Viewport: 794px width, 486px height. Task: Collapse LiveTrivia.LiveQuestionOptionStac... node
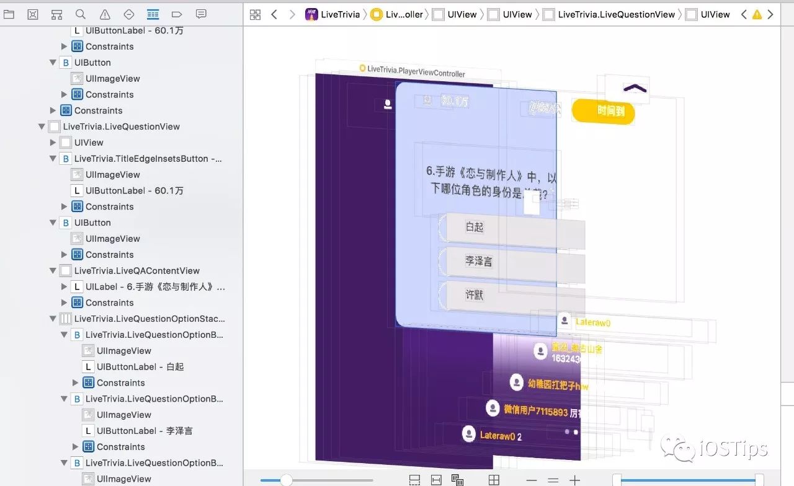click(x=53, y=319)
